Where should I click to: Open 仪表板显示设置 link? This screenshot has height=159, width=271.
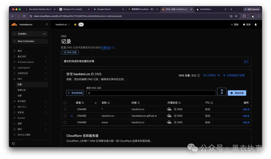coord(234,75)
